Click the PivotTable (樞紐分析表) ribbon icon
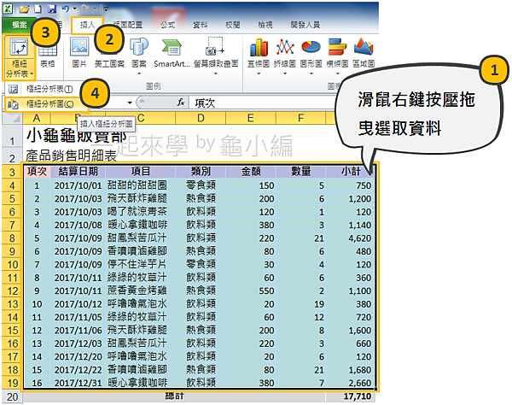This screenshot has height=405, width=512. tap(19, 47)
